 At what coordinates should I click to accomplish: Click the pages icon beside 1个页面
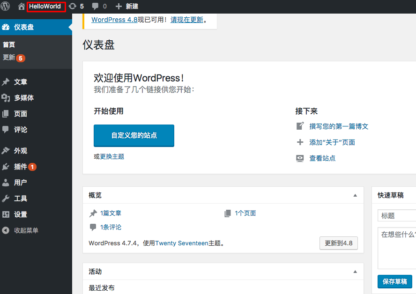[x=228, y=213]
